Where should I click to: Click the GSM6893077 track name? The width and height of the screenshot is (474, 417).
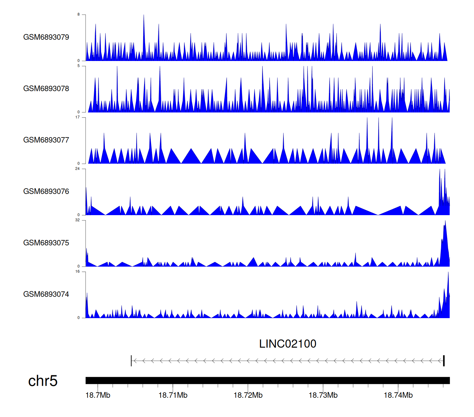(46, 140)
